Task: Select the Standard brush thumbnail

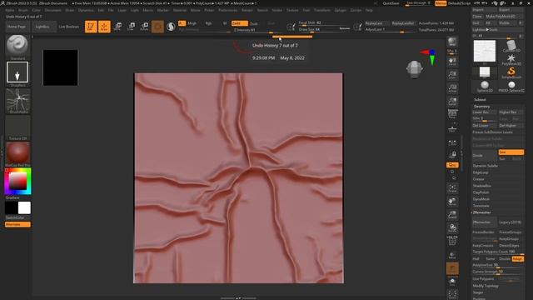Action: 17,46
